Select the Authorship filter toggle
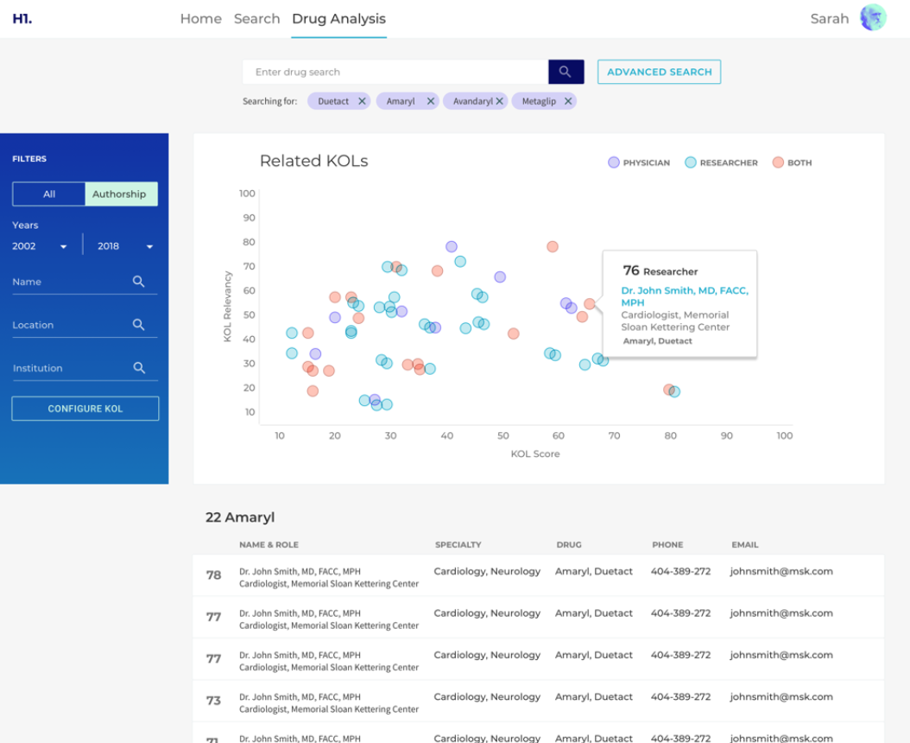 [121, 194]
